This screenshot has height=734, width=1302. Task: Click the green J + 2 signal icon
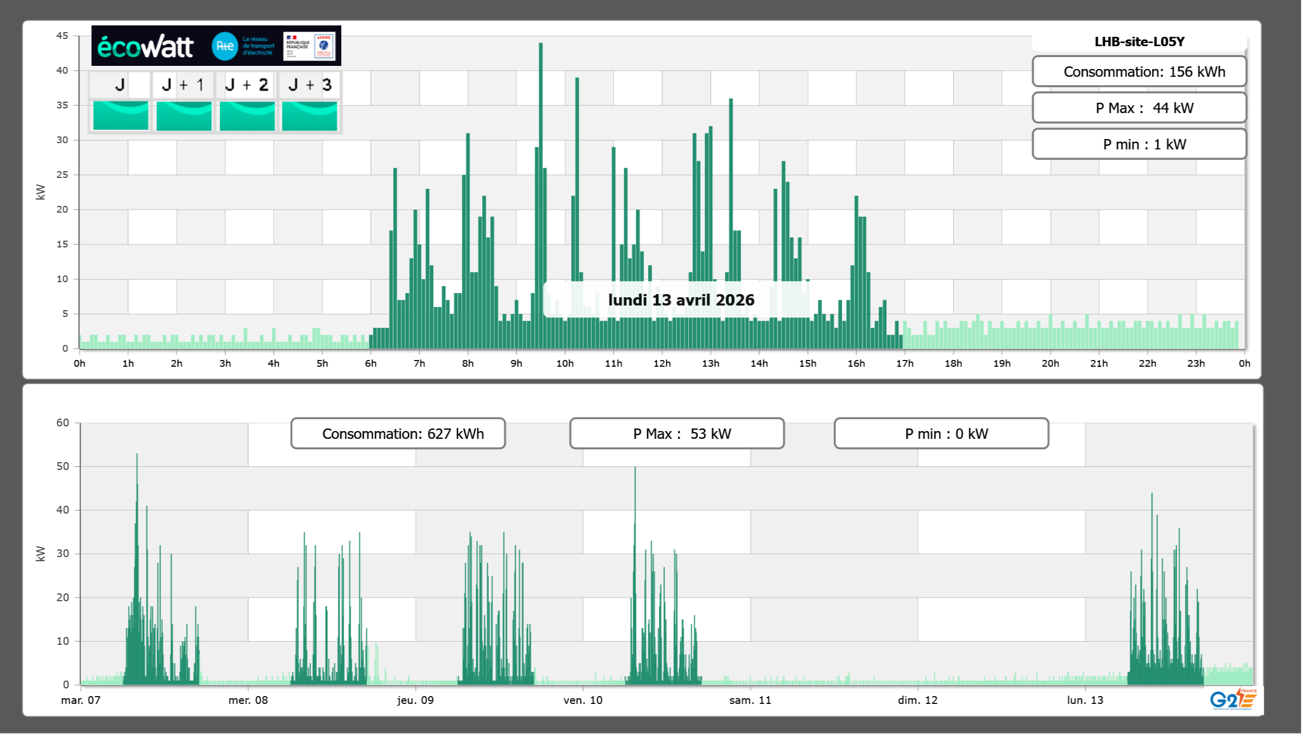point(247,116)
